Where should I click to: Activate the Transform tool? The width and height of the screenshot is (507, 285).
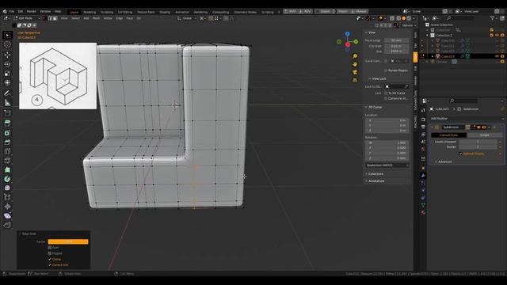coord(7,82)
